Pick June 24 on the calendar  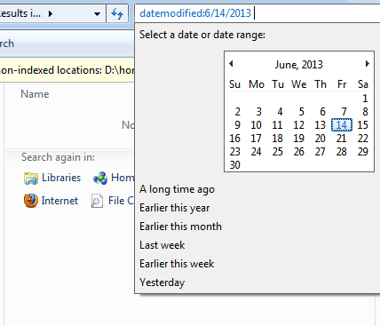pyautogui.click(x=256, y=152)
